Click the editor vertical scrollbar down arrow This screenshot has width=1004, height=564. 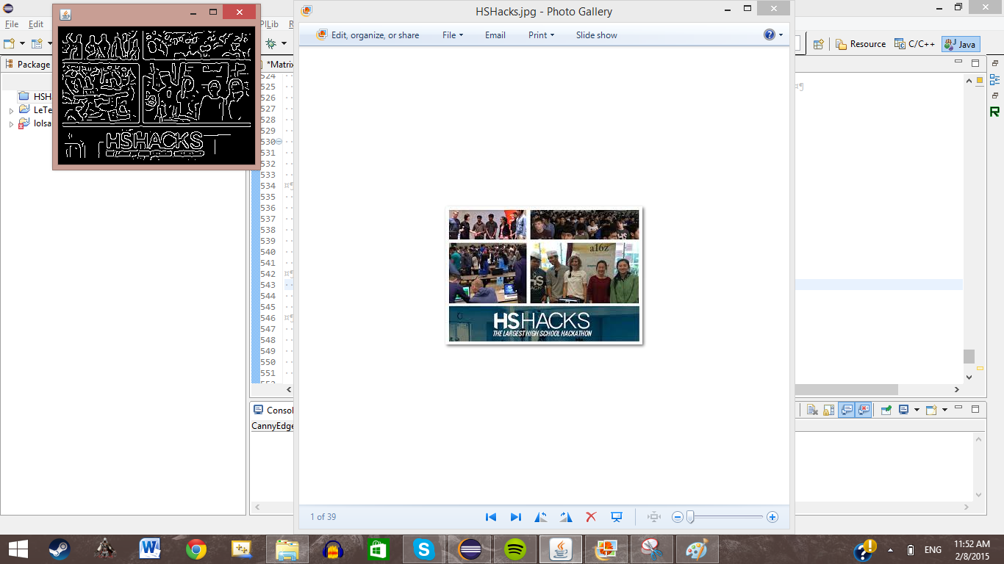pos(969,377)
